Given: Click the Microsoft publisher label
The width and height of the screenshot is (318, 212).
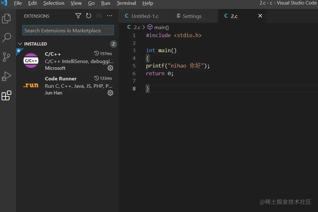Looking at the screenshot, I should (55, 68).
